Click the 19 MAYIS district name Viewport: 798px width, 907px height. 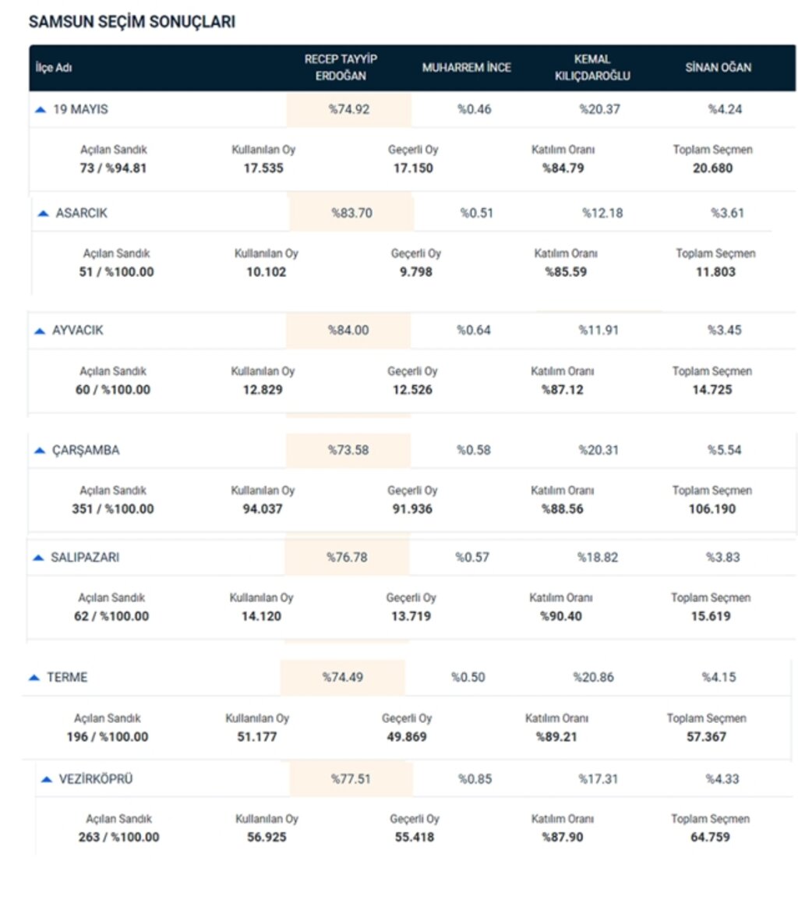(x=80, y=109)
